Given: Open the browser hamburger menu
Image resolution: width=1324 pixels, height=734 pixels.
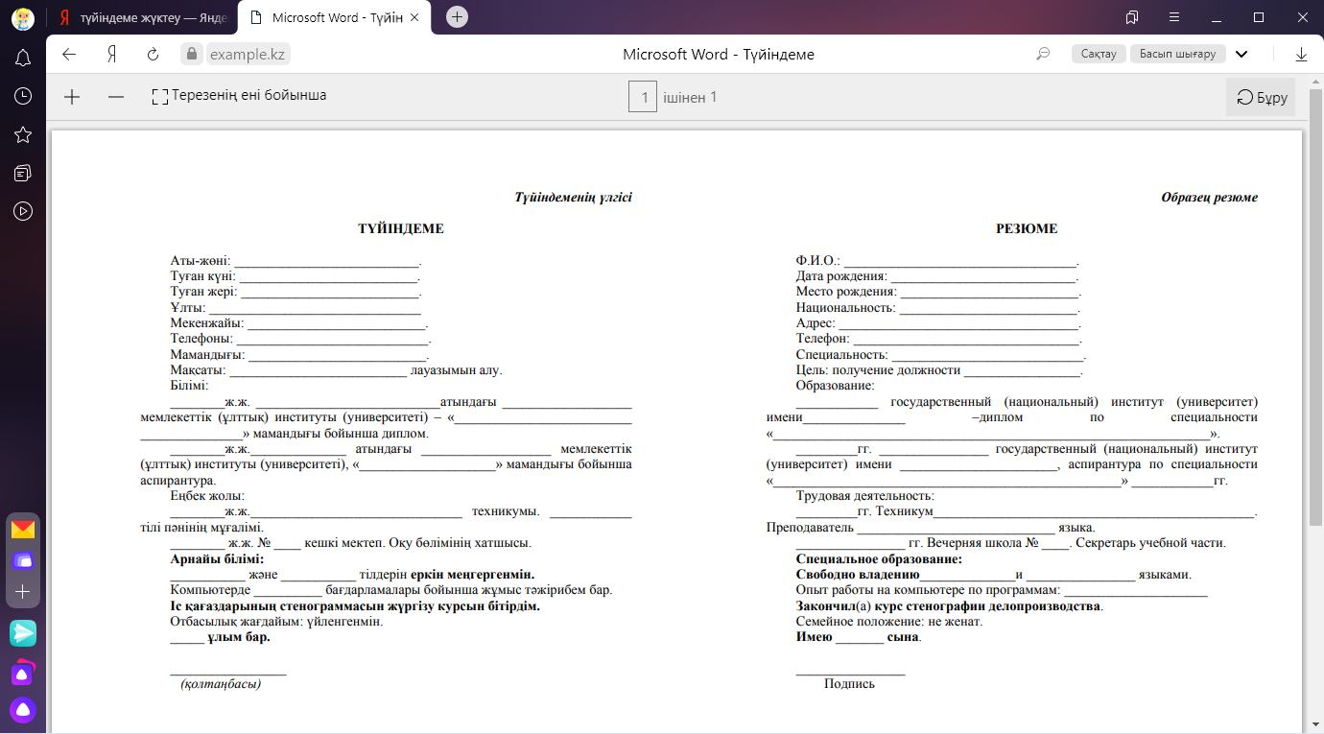Looking at the screenshot, I should (x=1174, y=17).
